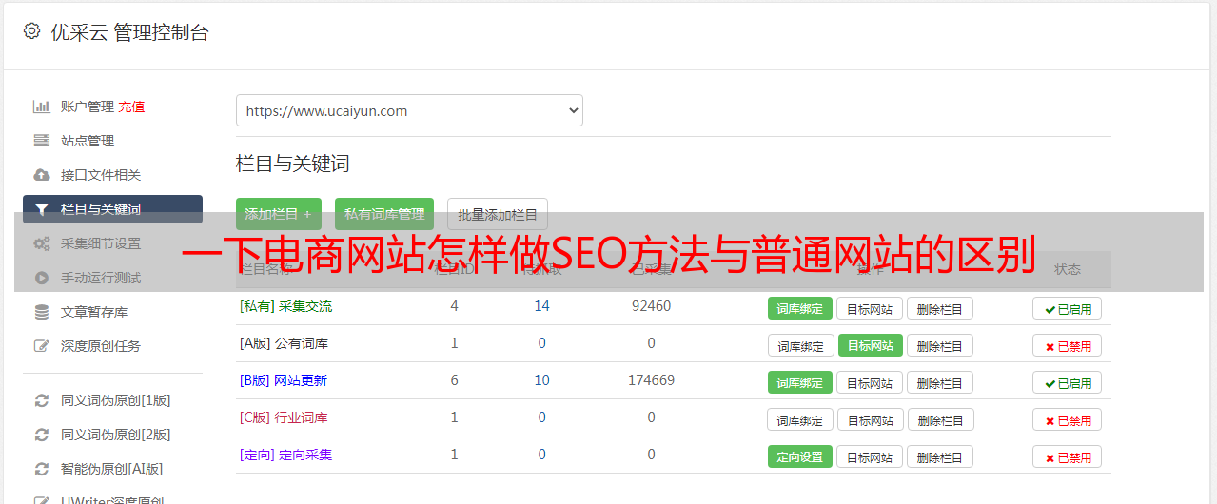Click the gear icon beside 优采云 管理控制台
The width and height of the screenshot is (1217, 504).
pyautogui.click(x=31, y=31)
